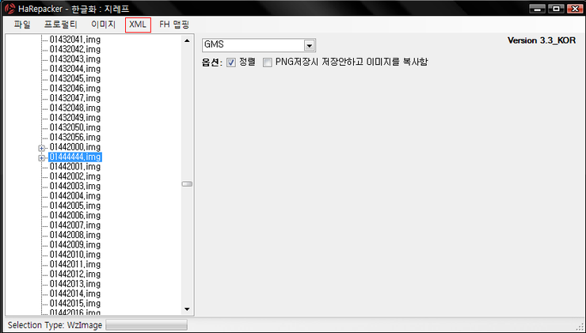Open the 프로퍼티 menu
The height and width of the screenshot is (333, 586).
click(x=60, y=25)
